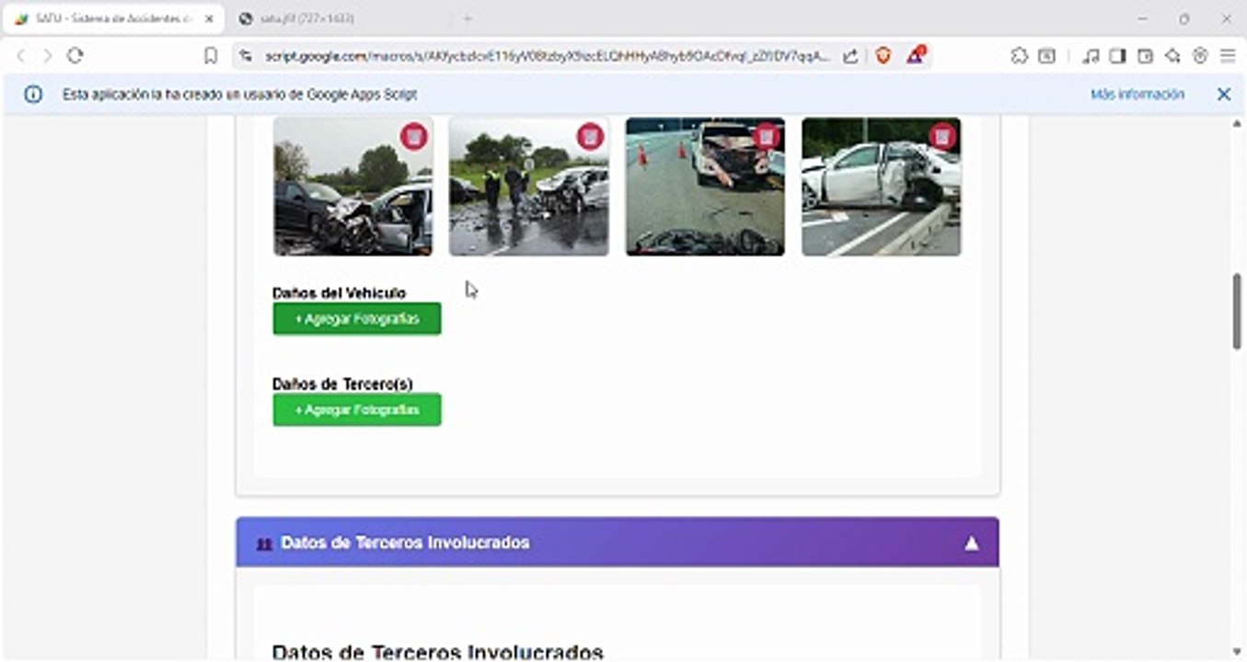This screenshot has height=662, width=1247.
Task: Open a new browser tab
Action: pyautogui.click(x=468, y=18)
